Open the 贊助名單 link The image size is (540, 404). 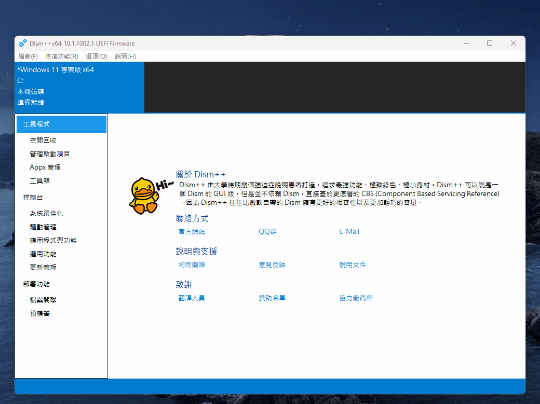click(x=272, y=298)
